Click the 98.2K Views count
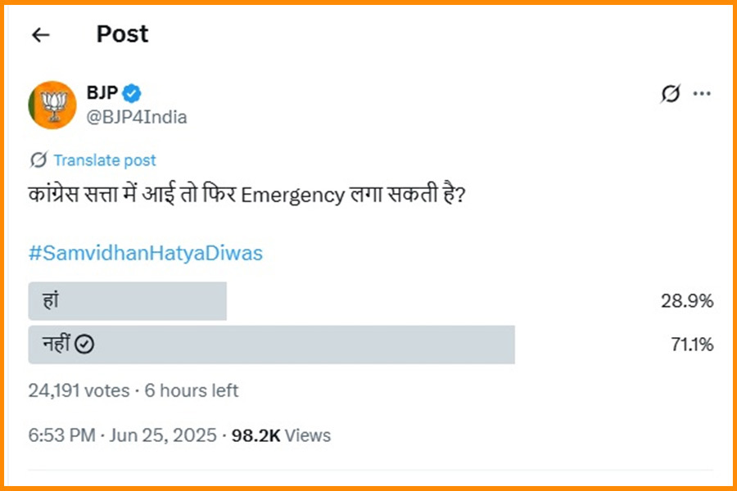The height and width of the screenshot is (491, 737). (281, 435)
